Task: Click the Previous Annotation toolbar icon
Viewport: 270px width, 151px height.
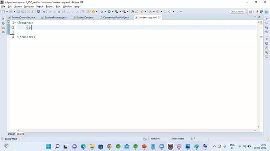Action: click(157, 12)
